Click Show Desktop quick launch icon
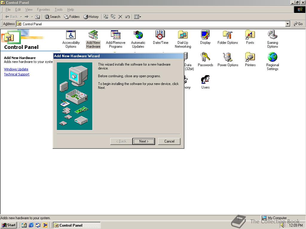 [24, 225]
